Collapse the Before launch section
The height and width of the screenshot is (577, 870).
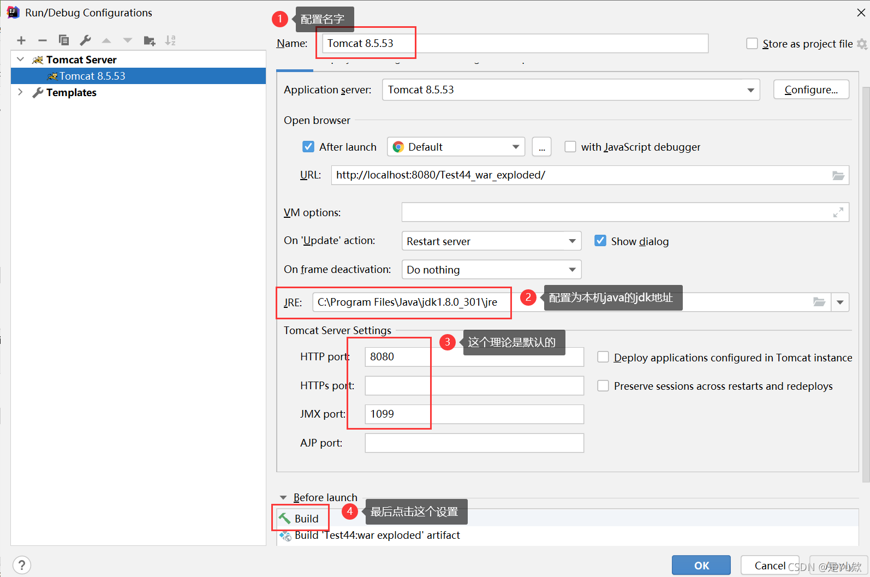point(283,497)
